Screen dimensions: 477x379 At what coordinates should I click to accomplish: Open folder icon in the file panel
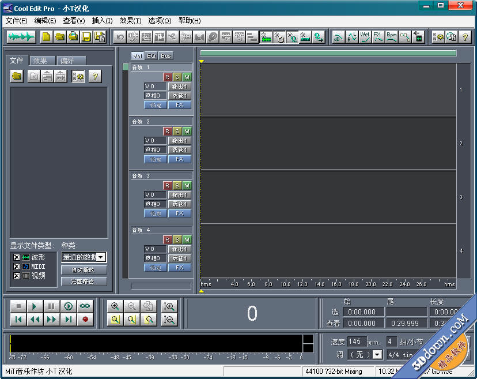[x=17, y=76]
